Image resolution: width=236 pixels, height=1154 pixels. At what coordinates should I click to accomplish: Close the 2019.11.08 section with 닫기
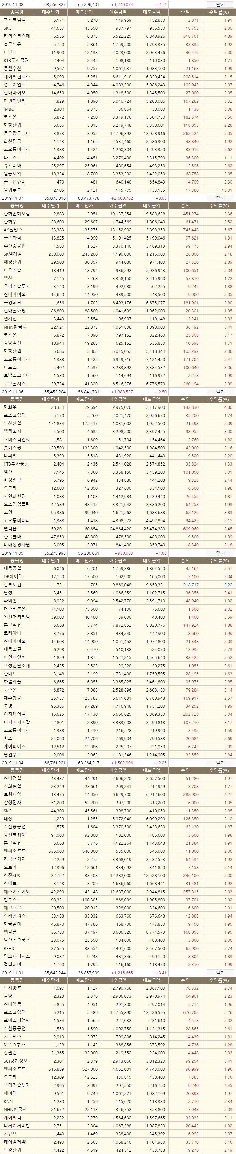[x=221, y=4]
